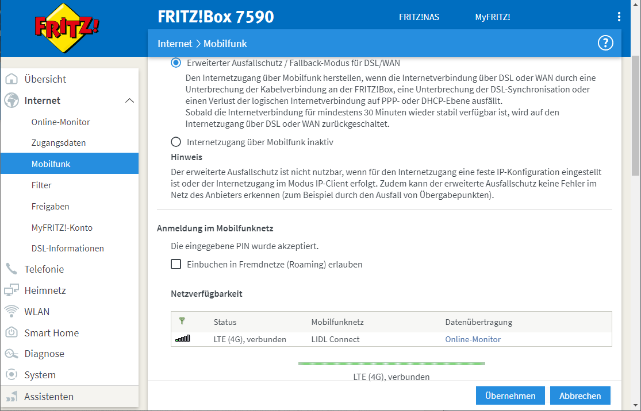The image size is (641, 411).
Task: Click the Diagnose icon
Action: 11,354
